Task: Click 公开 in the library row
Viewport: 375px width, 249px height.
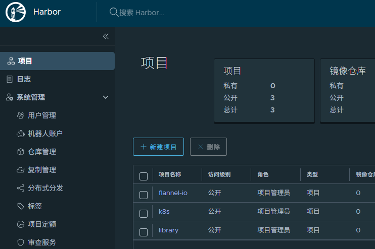Action: tap(214, 230)
